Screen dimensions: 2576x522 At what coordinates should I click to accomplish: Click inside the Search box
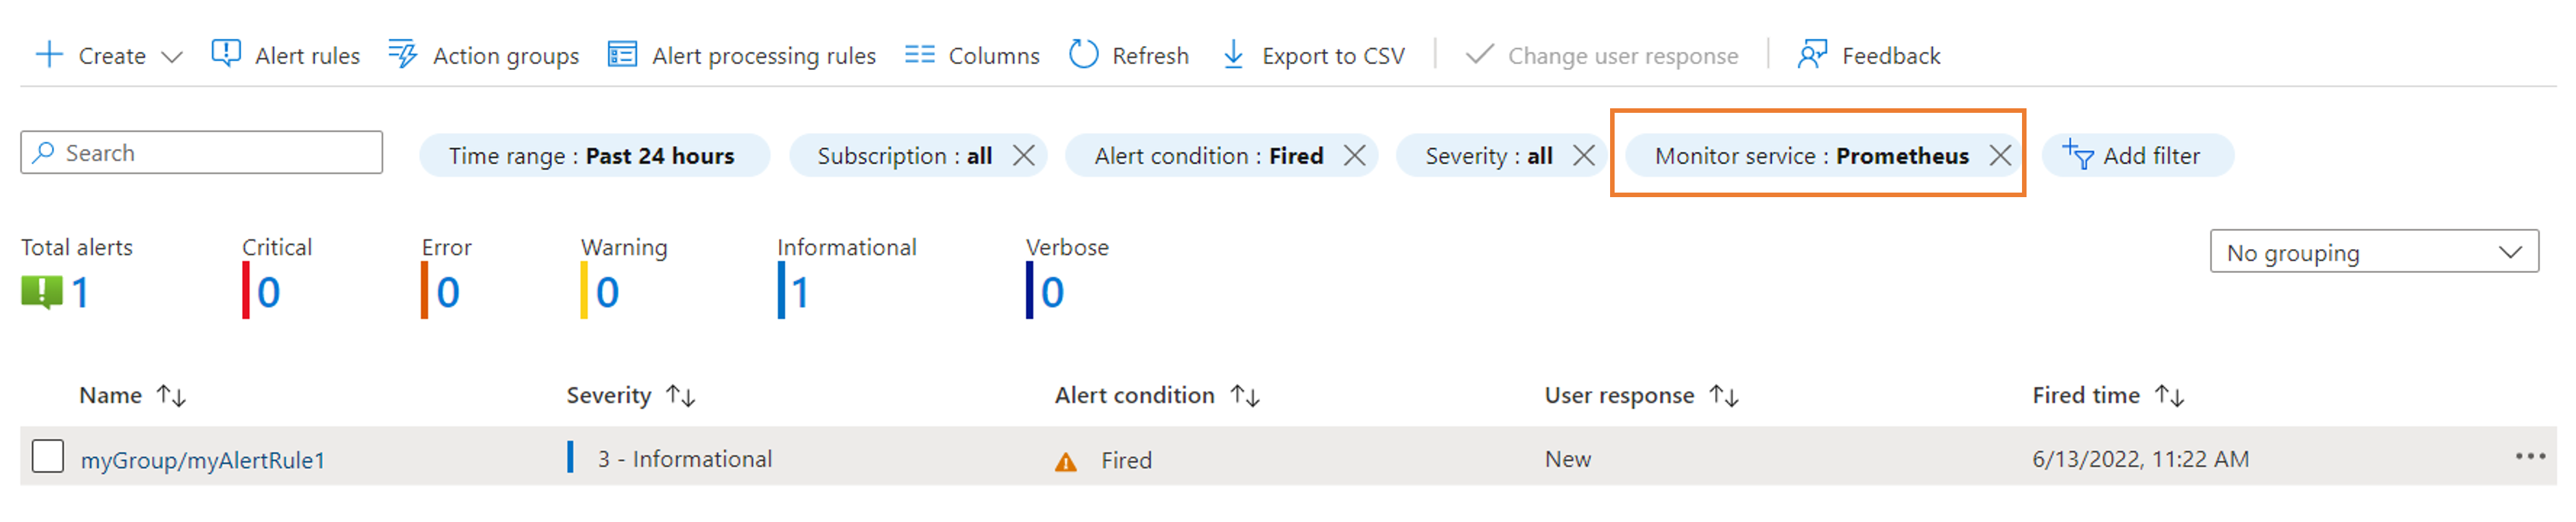(210, 153)
